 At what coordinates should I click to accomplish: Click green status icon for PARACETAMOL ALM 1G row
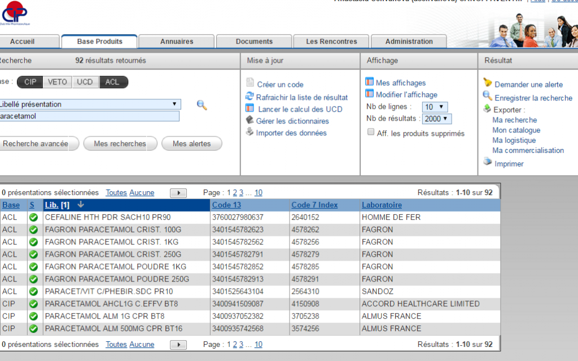(x=33, y=316)
